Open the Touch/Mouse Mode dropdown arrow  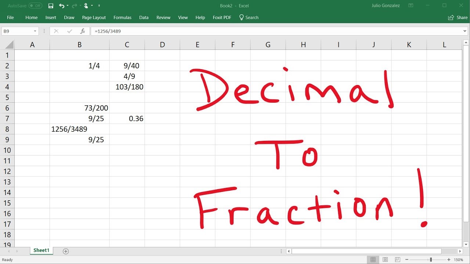(92, 6)
